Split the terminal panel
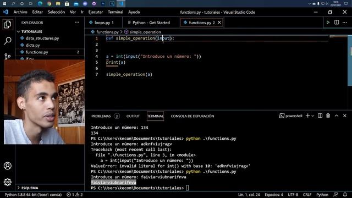This screenshot has width=352, height=198. 320,116
